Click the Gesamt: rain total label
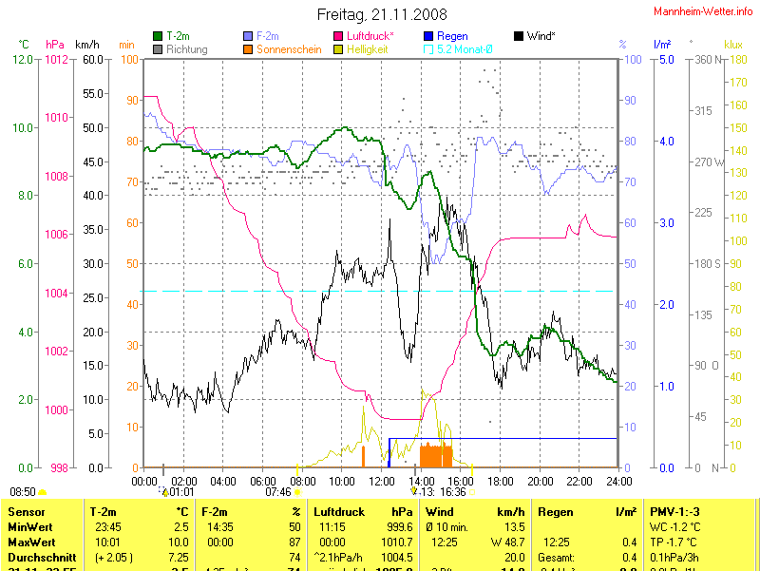Image resolution: width=760 pixels, height=571 pixels. coord(557,558)
